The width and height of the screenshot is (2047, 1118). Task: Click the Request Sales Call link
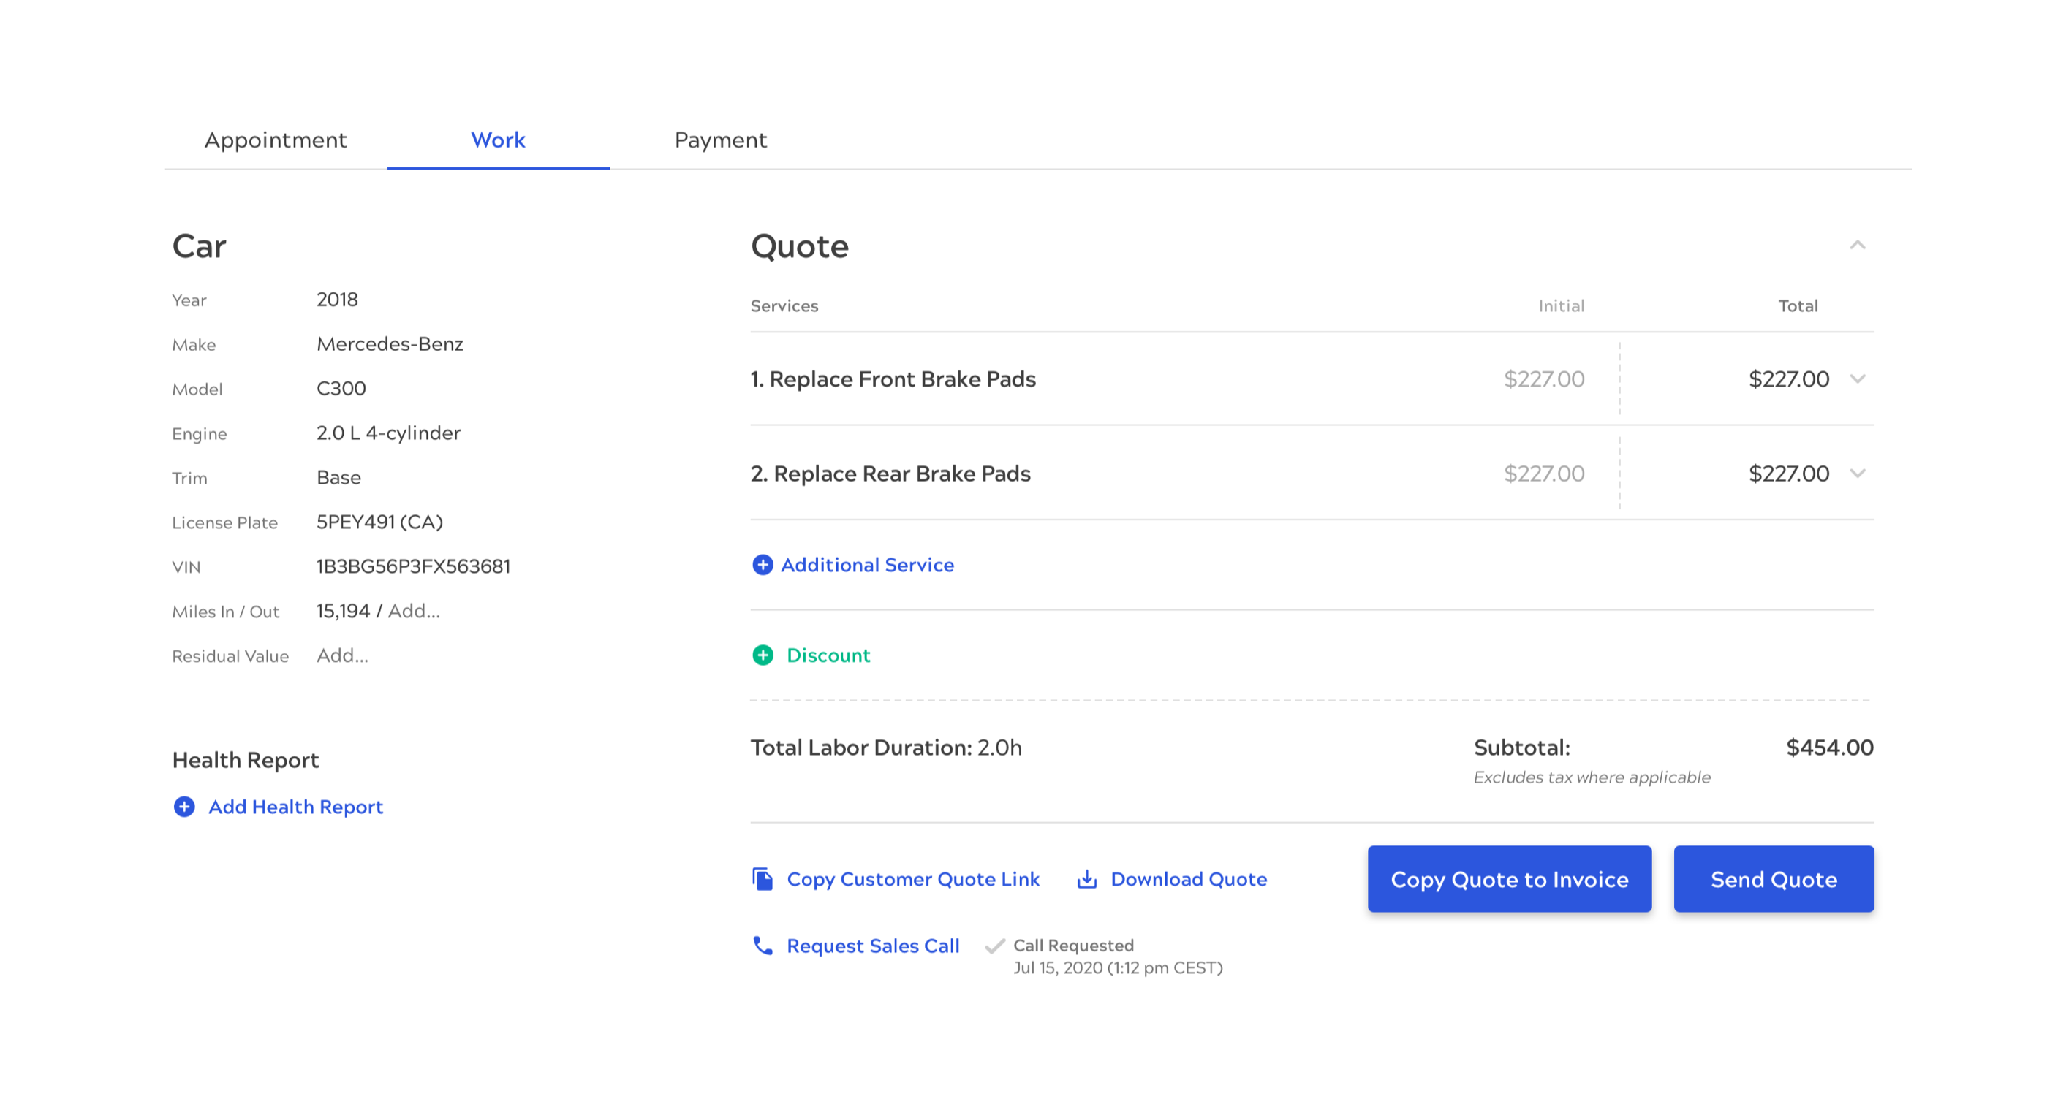tap(872, 946)
